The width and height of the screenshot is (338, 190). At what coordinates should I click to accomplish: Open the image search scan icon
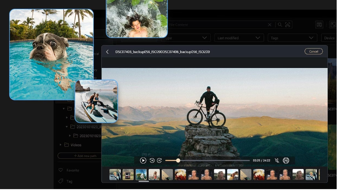click(x=288, y=25)
